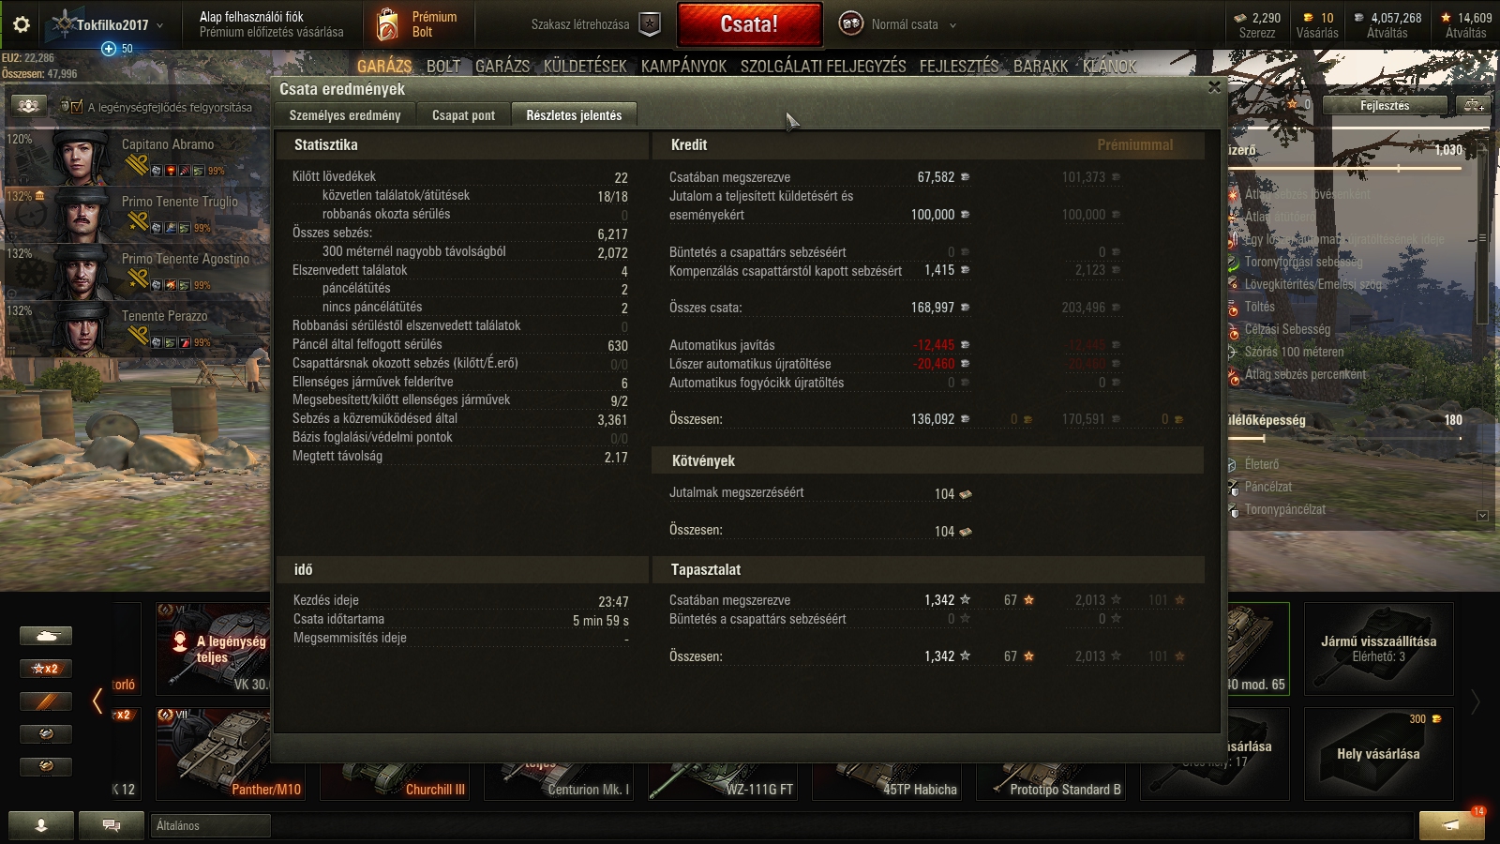Click the red Csata! battle button

click(749, 24)
